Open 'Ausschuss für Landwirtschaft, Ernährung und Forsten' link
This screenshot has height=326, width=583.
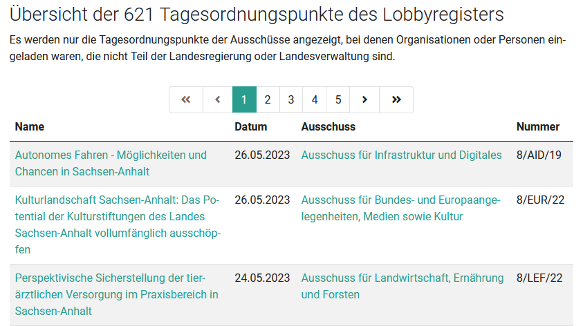[x=402, y=286]
